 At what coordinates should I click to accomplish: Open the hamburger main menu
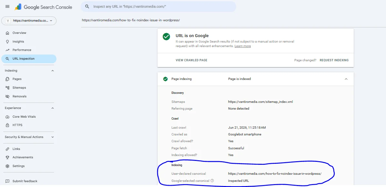(x=7, y=7)
